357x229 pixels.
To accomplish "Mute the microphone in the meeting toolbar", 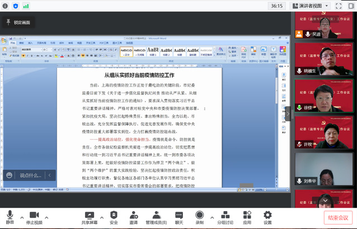I will tap(10, 216).
